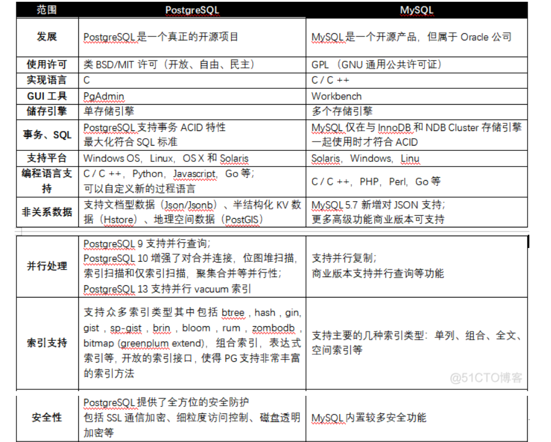
Task: Select 'MySQL 5.7 新增对 JSON 支持' text
Action: 378,205
